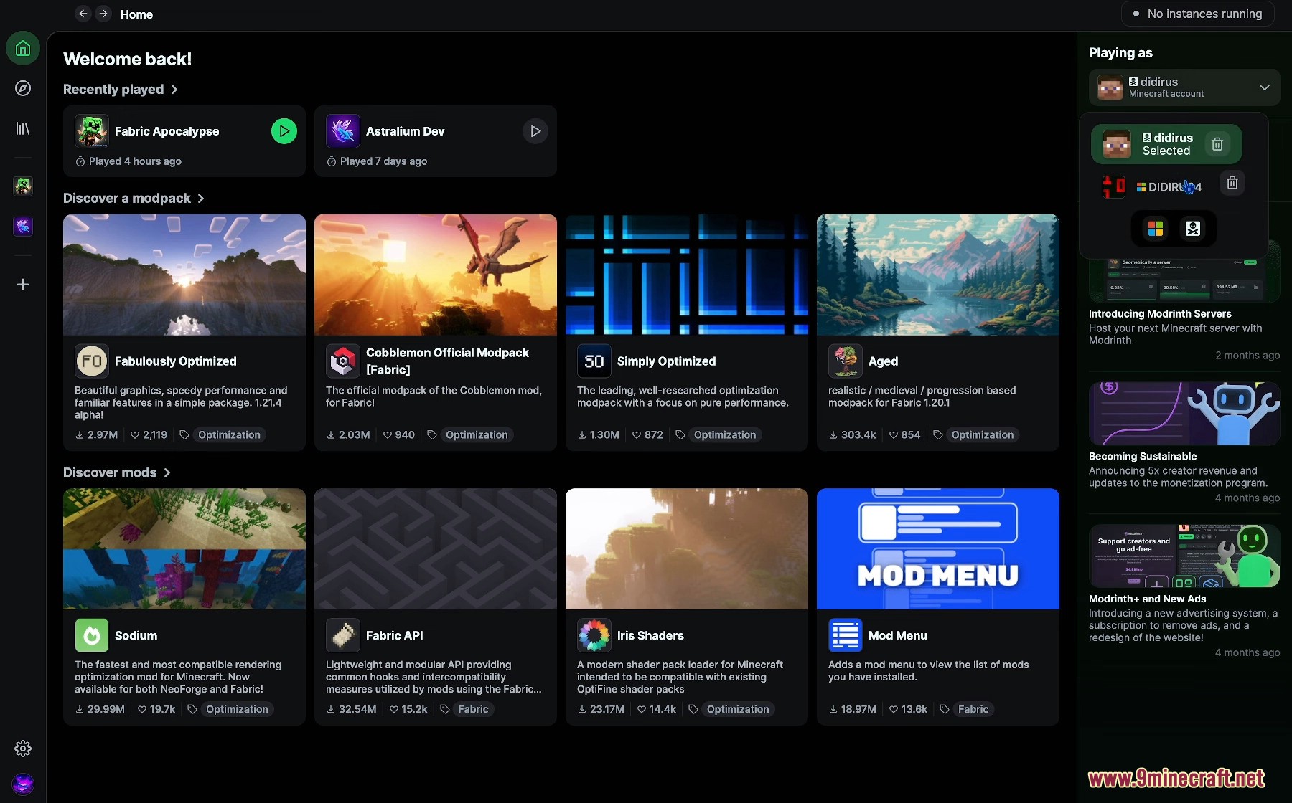Click the Fabulously Optimized banner image
Screen dimensions: 1292x803
coord(184,275)
